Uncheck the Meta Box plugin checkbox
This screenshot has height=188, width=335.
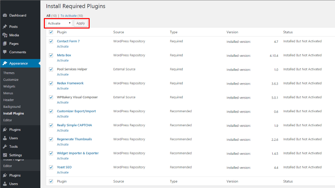tap(51, 55)
